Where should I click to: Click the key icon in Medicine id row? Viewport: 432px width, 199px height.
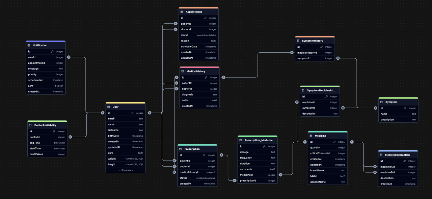[334, 142]
